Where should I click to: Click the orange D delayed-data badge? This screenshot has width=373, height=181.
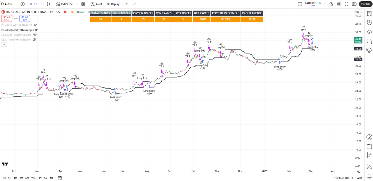tap(72, 12)
